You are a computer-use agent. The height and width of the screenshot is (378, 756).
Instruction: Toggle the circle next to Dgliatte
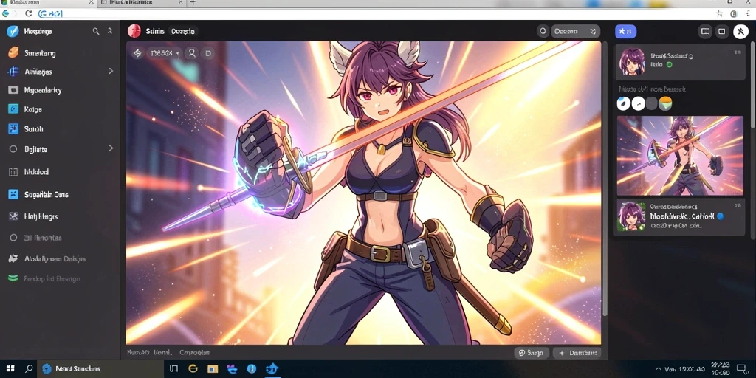coord(13,149)
